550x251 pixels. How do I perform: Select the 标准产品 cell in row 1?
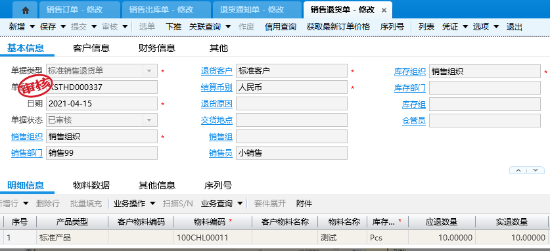72,238
